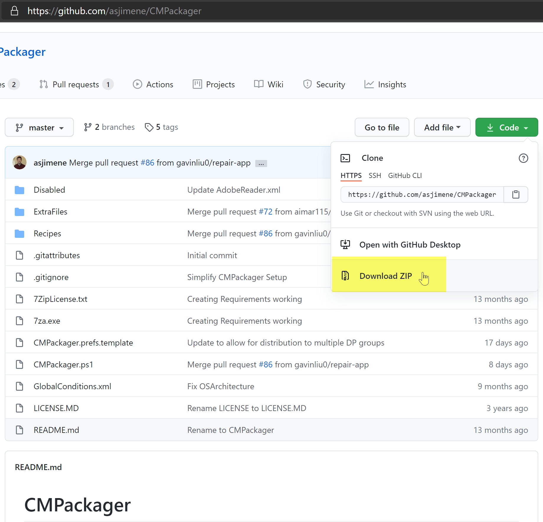
Task: Copy the clone URL using the clipboard icon
Action: (516, 194)
